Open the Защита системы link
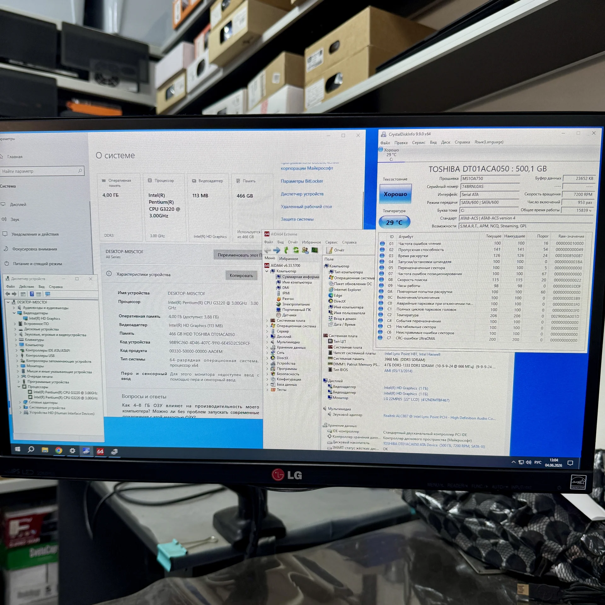 297,219
